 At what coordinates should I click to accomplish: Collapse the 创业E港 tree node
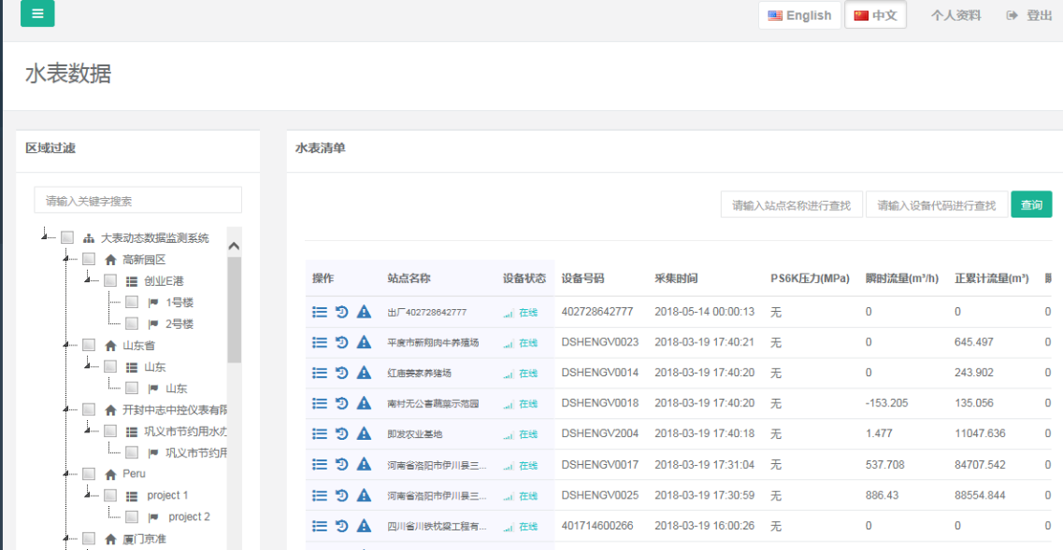click(88, 279)
